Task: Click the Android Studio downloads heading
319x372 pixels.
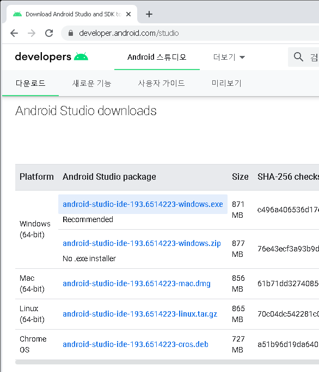Action: coord(86,111)
